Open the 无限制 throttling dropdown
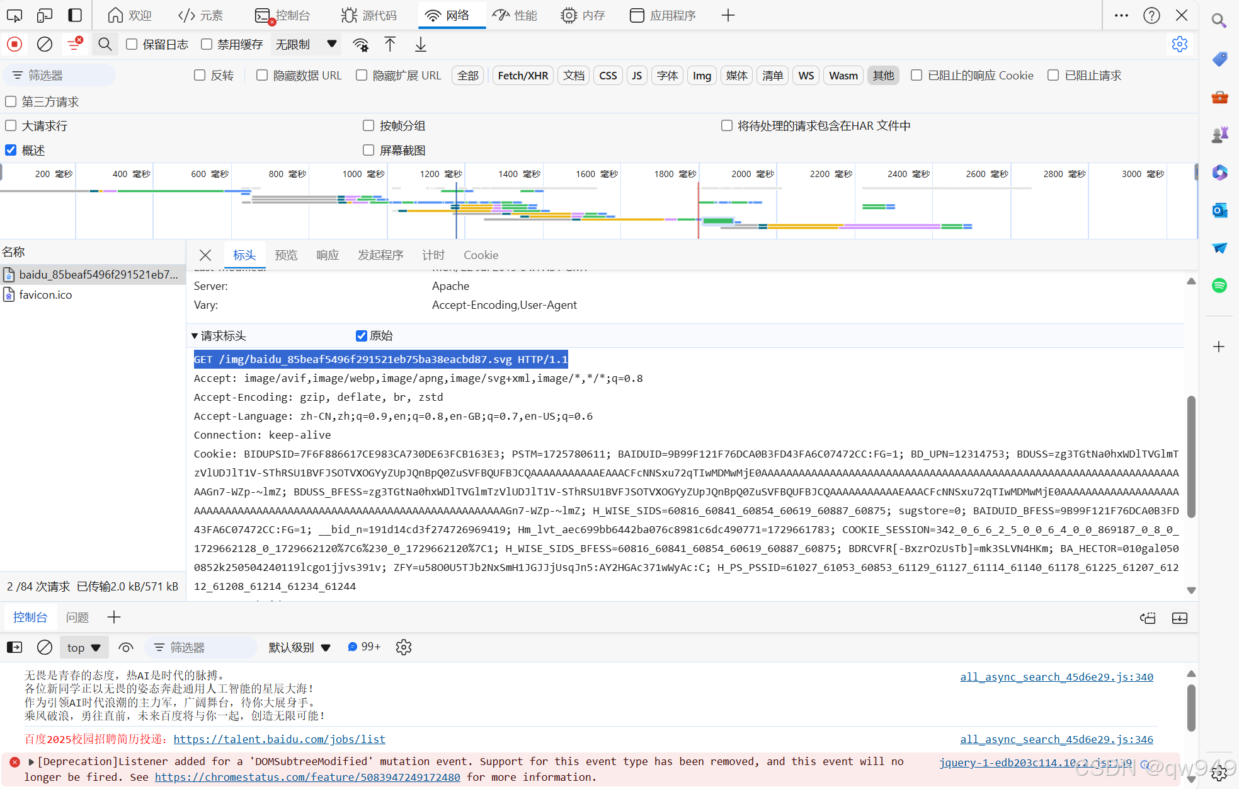This screenshot has height=789, width=1239. click(x=305, y=44)
